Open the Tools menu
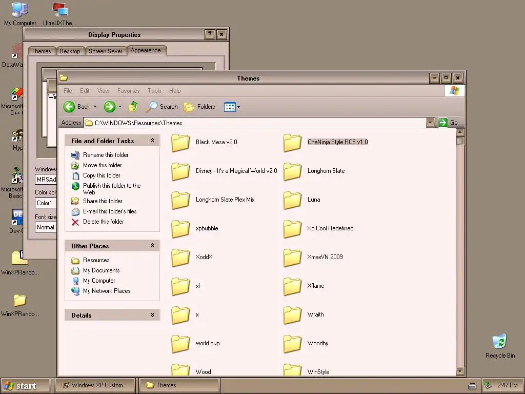525x394 pixels. [154, 91]
